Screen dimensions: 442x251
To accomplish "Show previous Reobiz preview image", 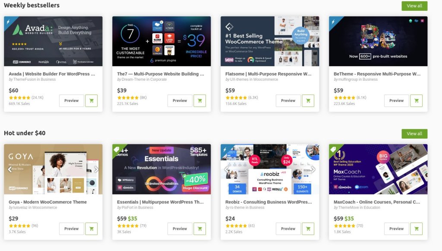I will coord(226,169).
